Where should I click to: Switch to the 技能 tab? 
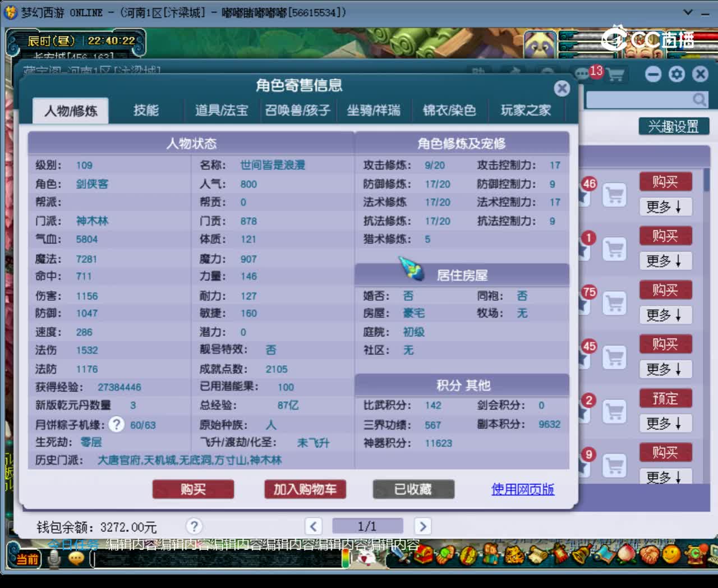(x=146, y=111)
